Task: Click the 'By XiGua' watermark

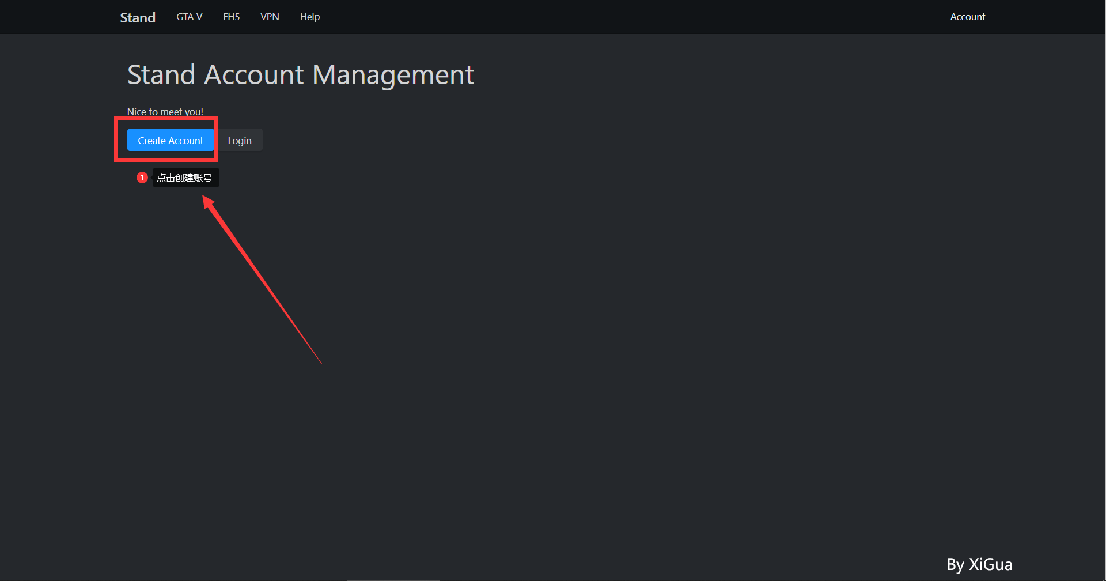Action: pos(979,564)
